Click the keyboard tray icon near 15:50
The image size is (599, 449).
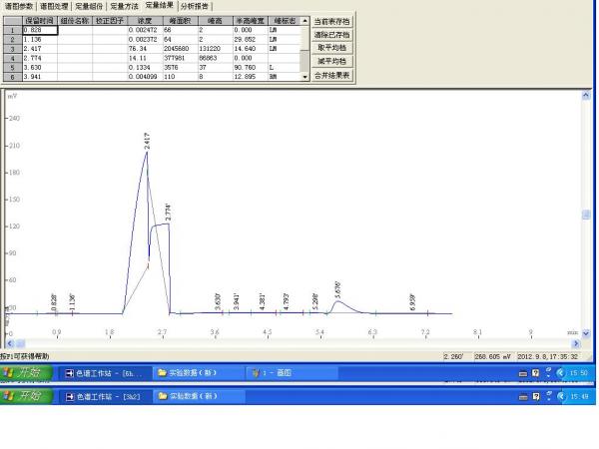pyautogui.click(x=522, y=373)
